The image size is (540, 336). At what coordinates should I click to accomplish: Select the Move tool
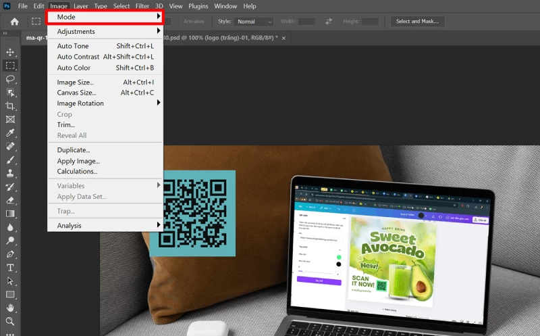click(x=10, y=52)
